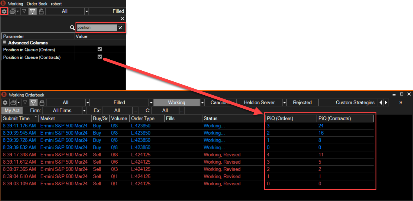Click the magnifier search icon beside search box
This screenshot has height=201, width=413.
click(72, 28)
